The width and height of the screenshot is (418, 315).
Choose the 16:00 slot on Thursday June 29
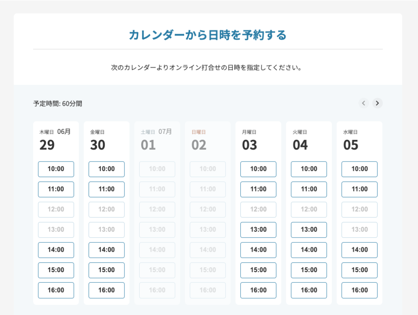point(56,290)
